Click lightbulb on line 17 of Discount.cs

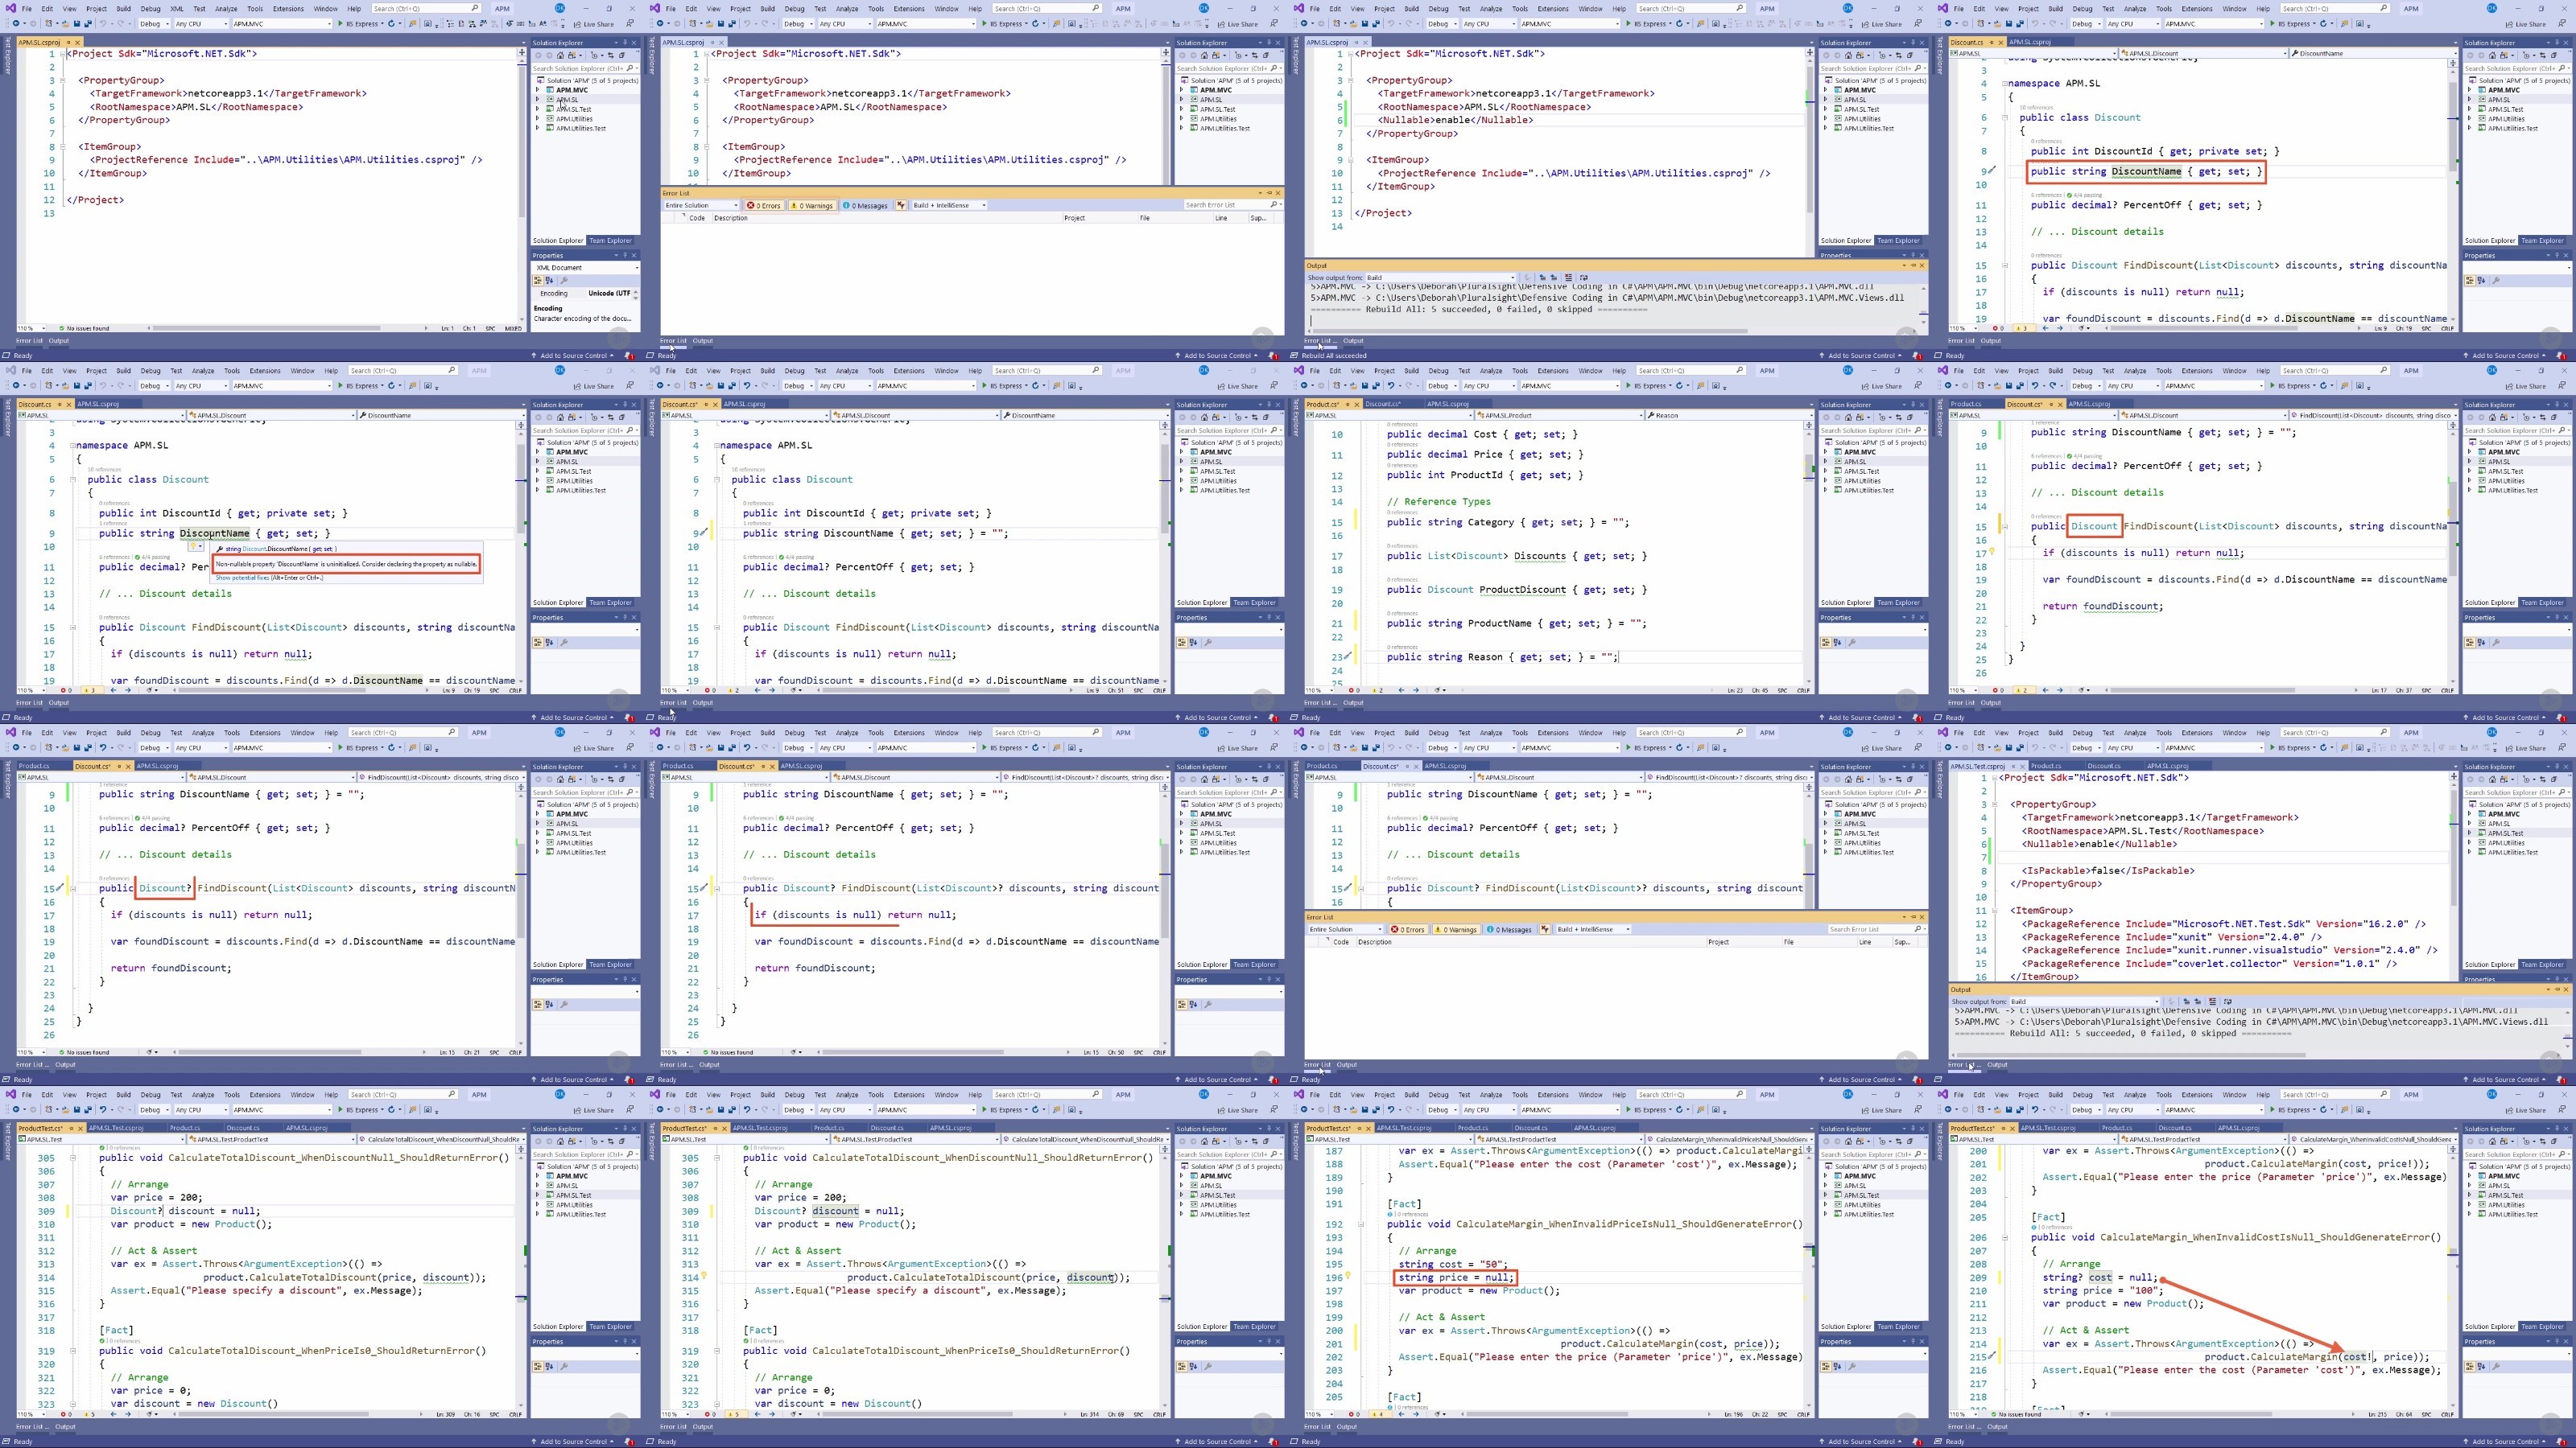[1992, 552]
